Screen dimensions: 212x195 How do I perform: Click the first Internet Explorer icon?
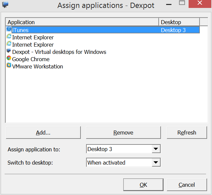pos(9,36)
